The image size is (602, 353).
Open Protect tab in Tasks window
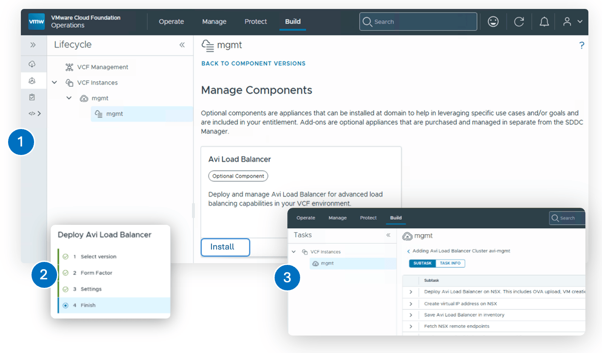368,218
